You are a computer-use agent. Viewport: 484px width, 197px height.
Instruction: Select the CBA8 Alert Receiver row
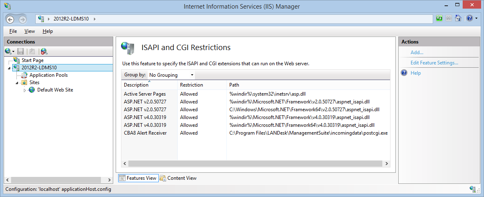tap(145, 133)
